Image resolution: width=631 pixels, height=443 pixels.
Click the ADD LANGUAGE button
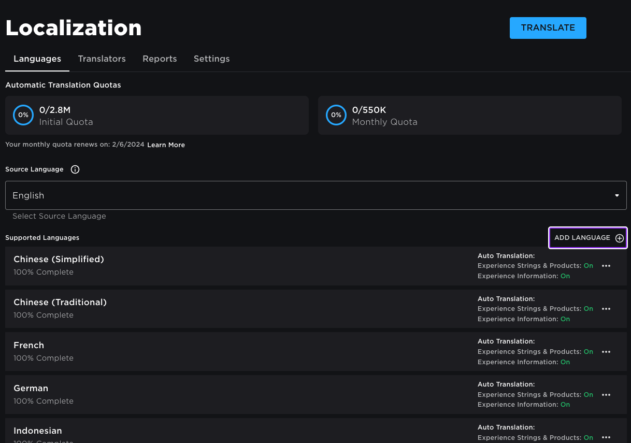coord(582,238)
